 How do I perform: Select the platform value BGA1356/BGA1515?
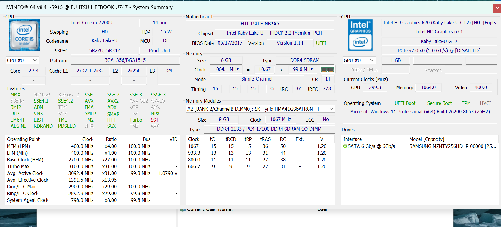[x=125, y=60]
